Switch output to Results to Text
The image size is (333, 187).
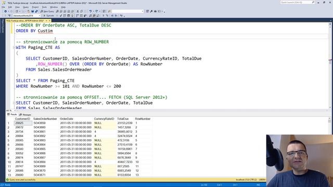pyautogui.click(x=90, y=16)
